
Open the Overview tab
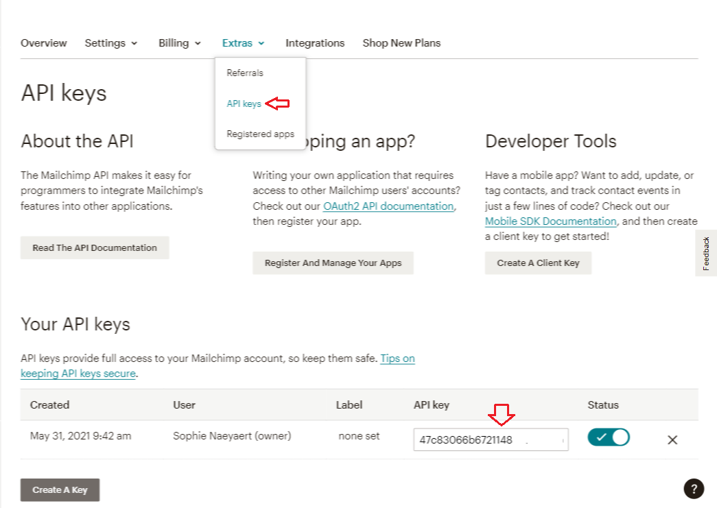[x=43, y=43]
